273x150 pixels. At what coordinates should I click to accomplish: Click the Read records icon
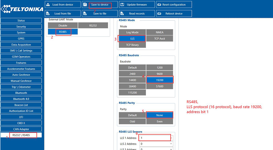tap(122, 14)
